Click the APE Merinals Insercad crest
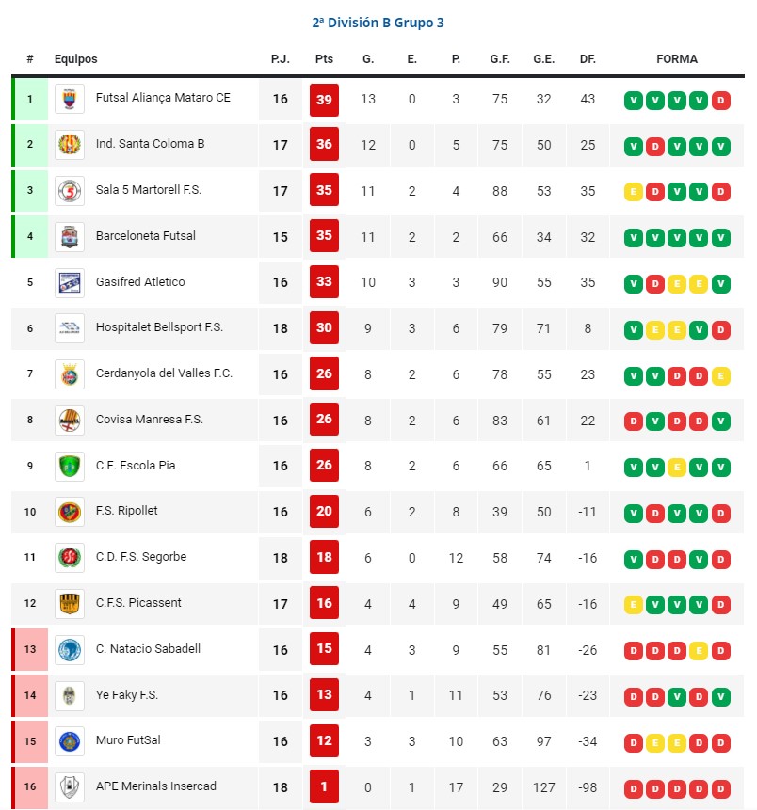Viewport: 757px width, 810px height. 70,787
